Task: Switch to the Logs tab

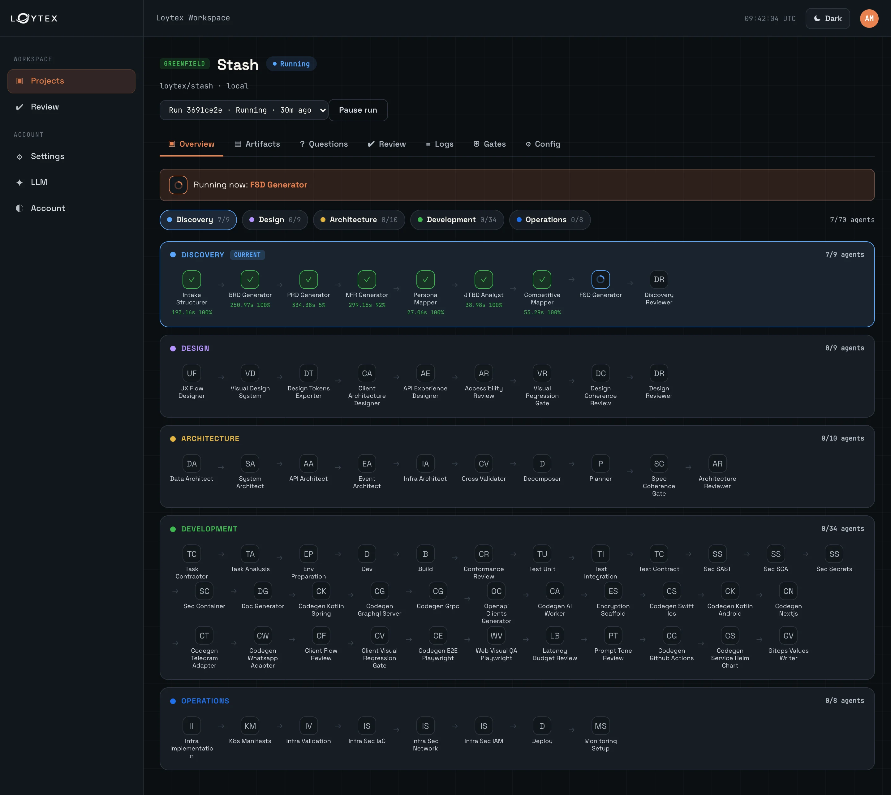Action: pyautogui.click(x=439, y=144)
